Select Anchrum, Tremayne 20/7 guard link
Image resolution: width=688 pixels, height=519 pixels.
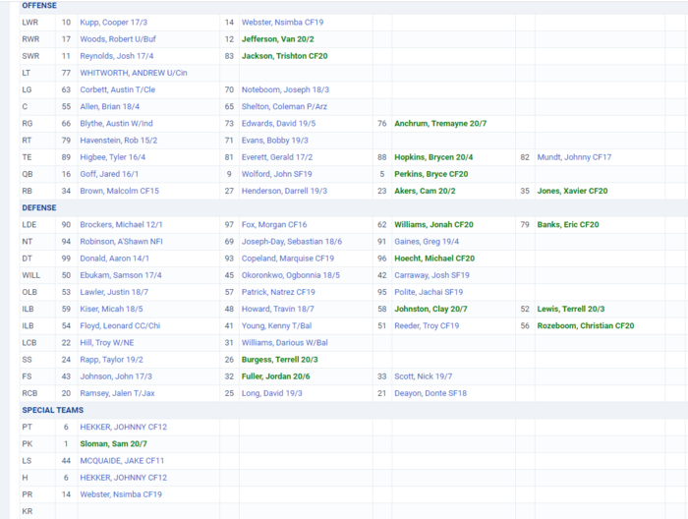[x=440, y=124]
